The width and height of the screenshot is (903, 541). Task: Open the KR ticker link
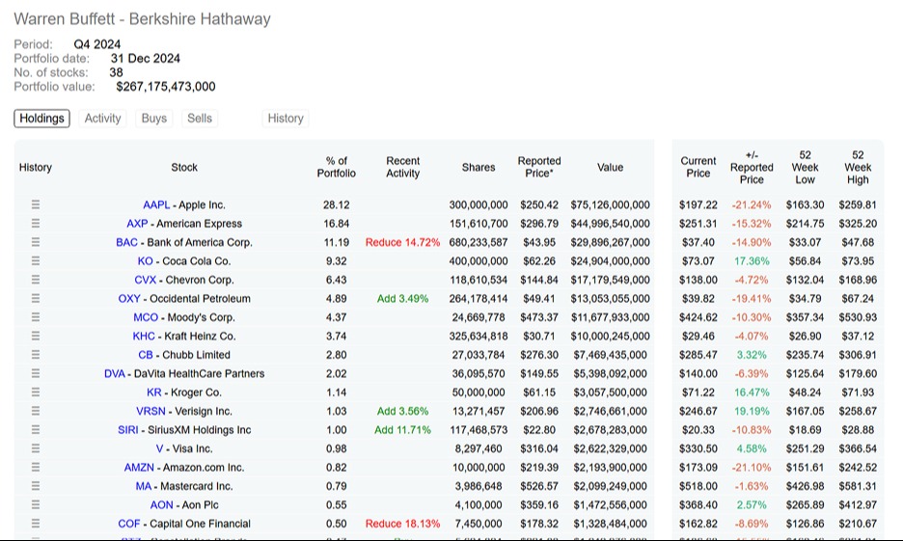[x=153, y=392]
